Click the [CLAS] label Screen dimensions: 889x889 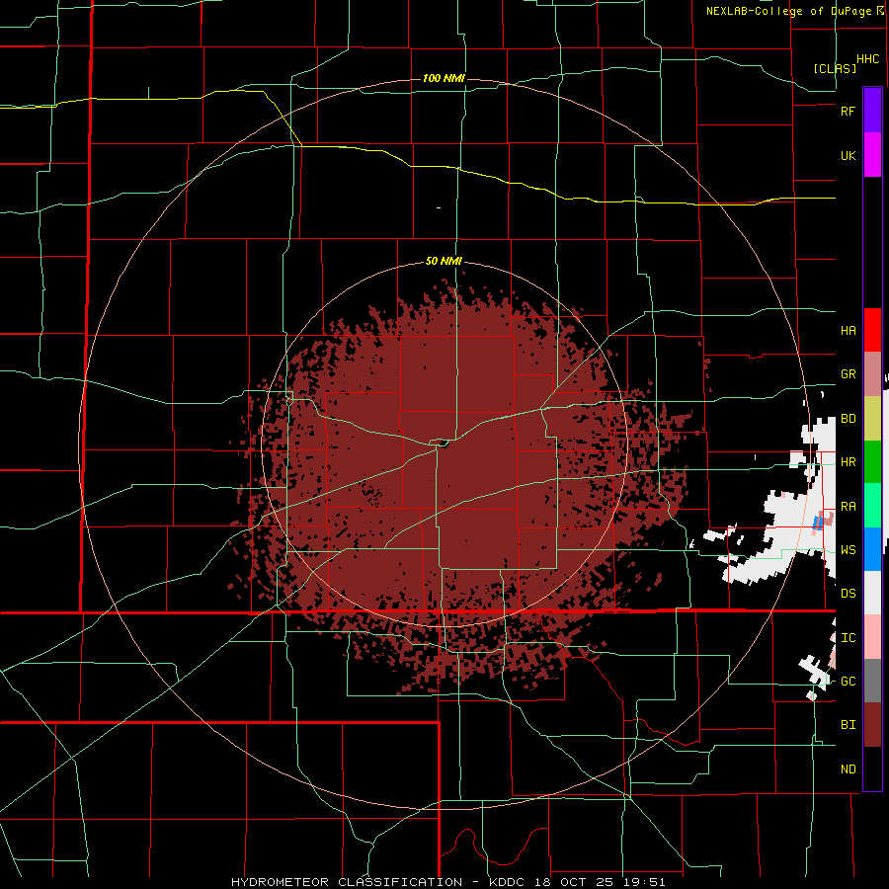click(835, 69)
